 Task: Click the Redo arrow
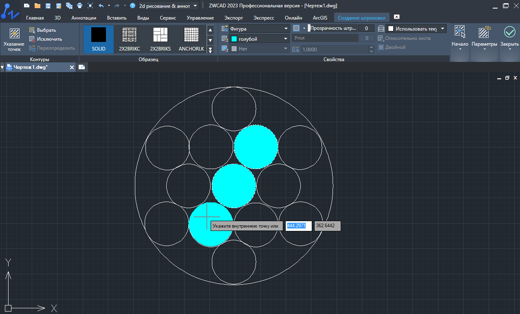(117, 6)
